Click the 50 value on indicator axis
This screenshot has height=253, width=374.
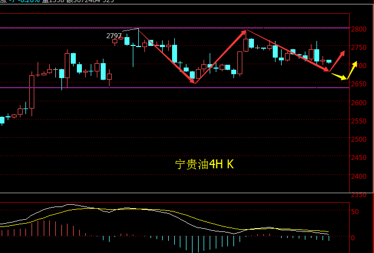pos(355,212)
